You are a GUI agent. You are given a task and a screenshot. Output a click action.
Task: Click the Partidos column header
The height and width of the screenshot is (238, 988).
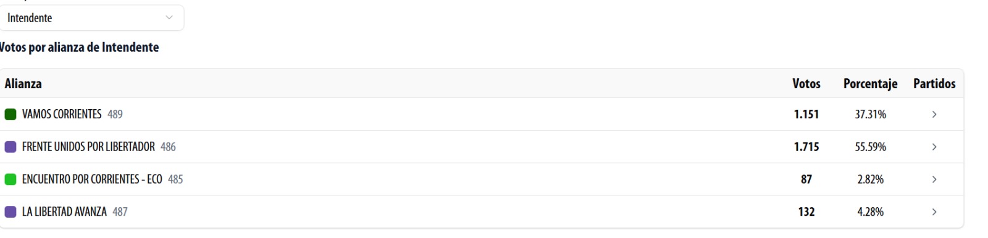[934, 84]
